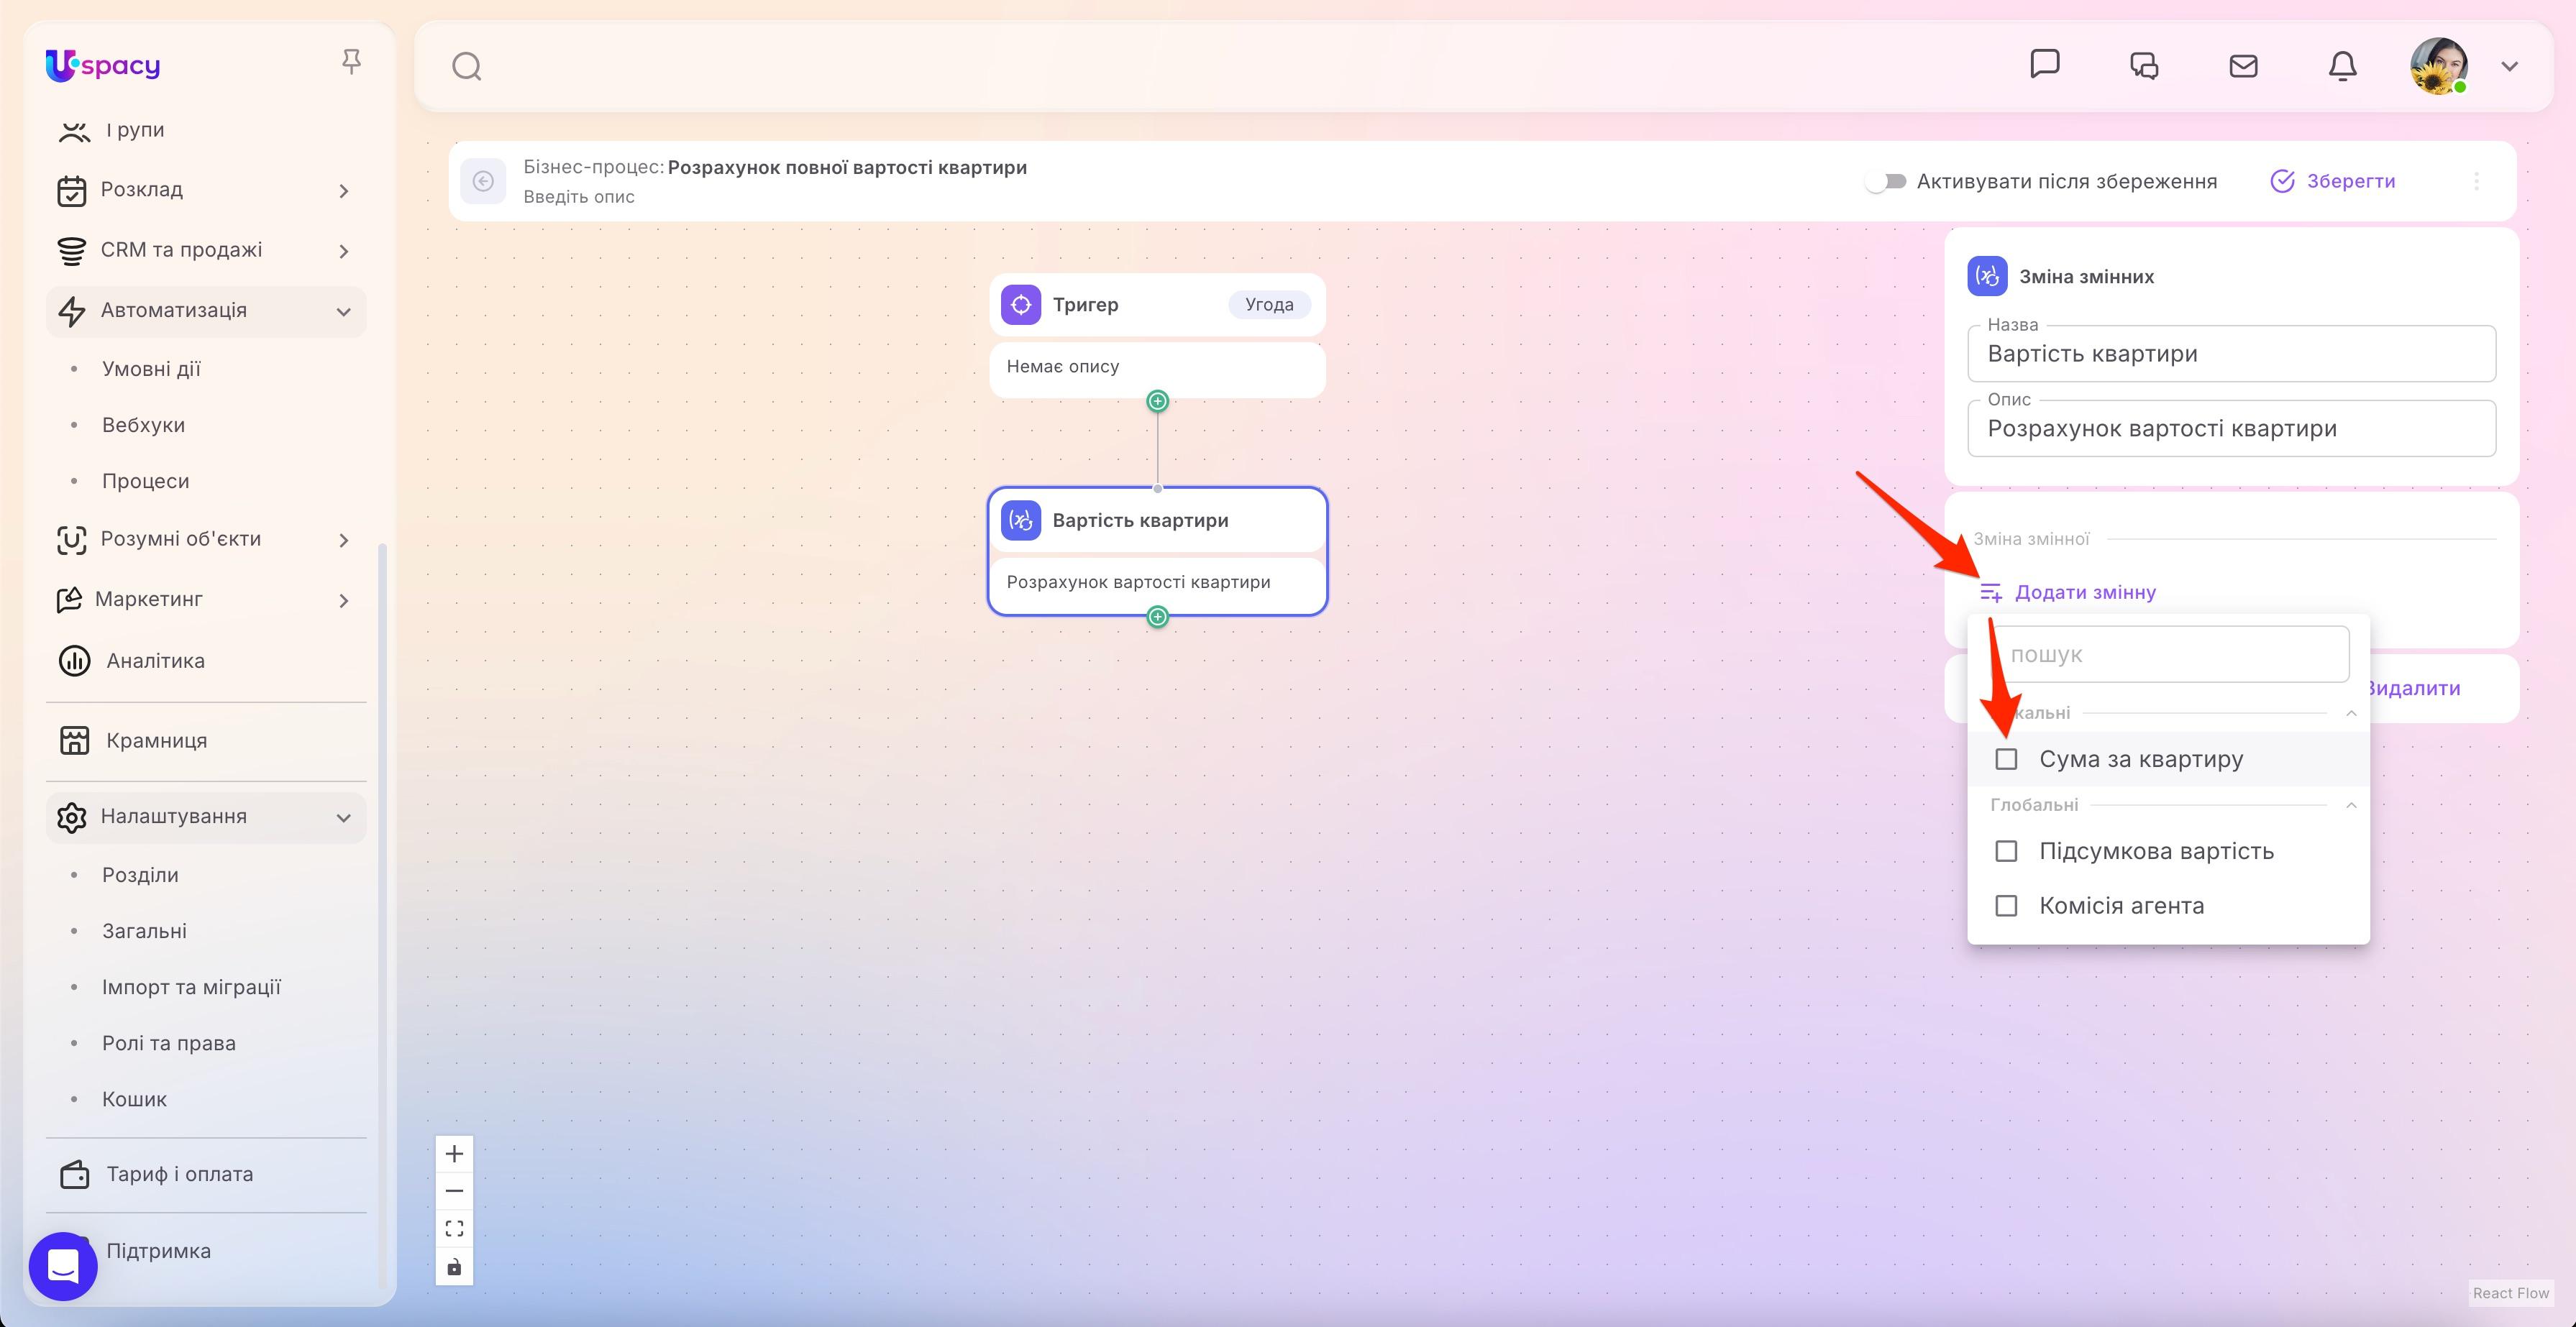Viewport: 2576px width, 1327px height.
Task: Pin the sidebar with pin icon
Action: tap(351, 62)
